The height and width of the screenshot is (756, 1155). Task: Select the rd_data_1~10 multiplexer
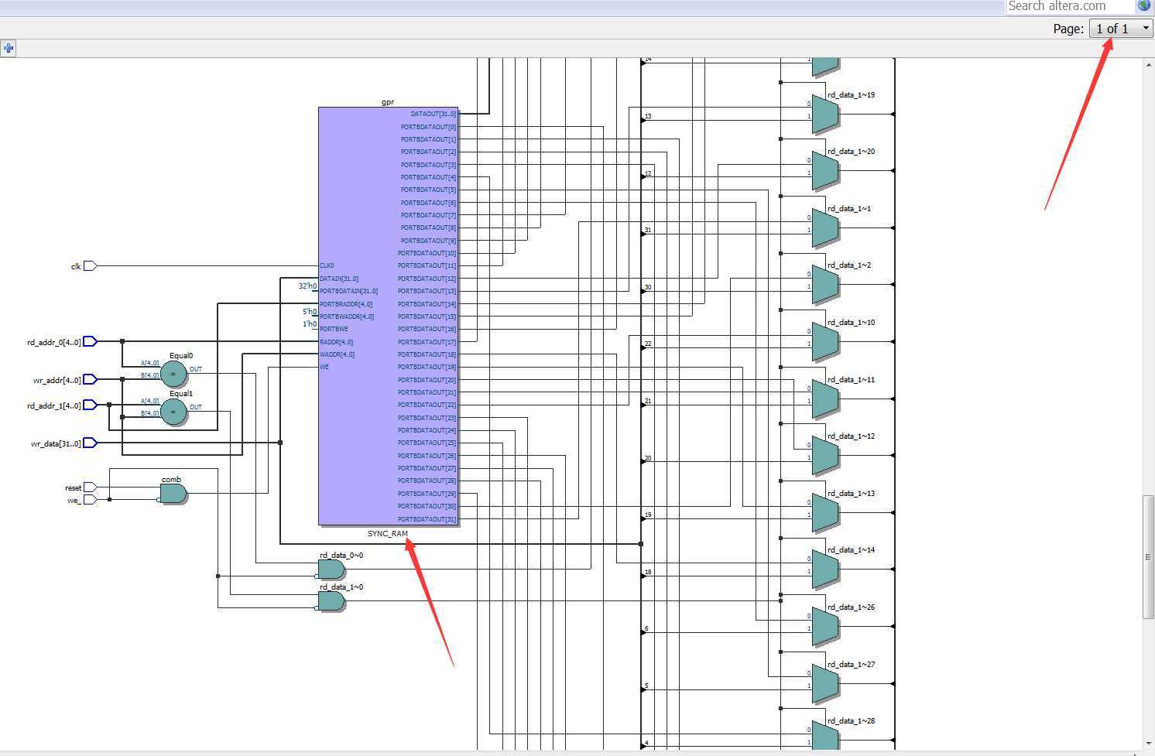point(825,342)
